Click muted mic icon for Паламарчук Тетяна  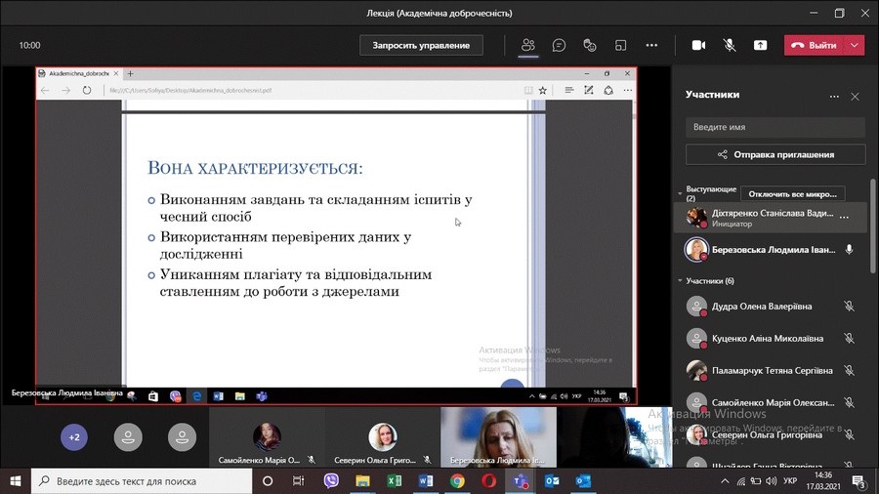[850, 370]
